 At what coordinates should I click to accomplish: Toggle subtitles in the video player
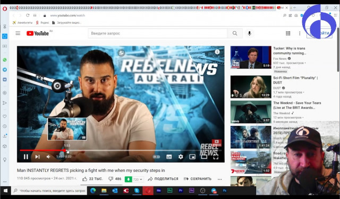pos(169,157)
